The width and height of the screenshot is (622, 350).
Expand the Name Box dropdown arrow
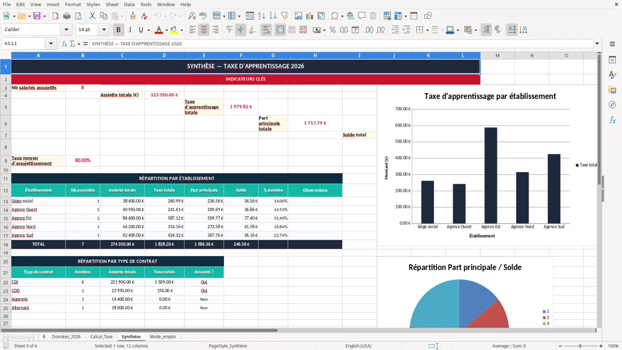pos(51,44)
